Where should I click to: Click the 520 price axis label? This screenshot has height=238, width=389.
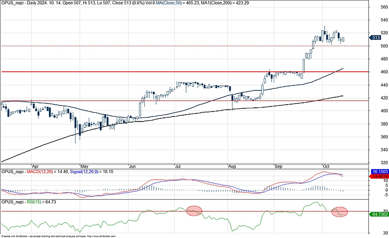[x=384, y=33]
